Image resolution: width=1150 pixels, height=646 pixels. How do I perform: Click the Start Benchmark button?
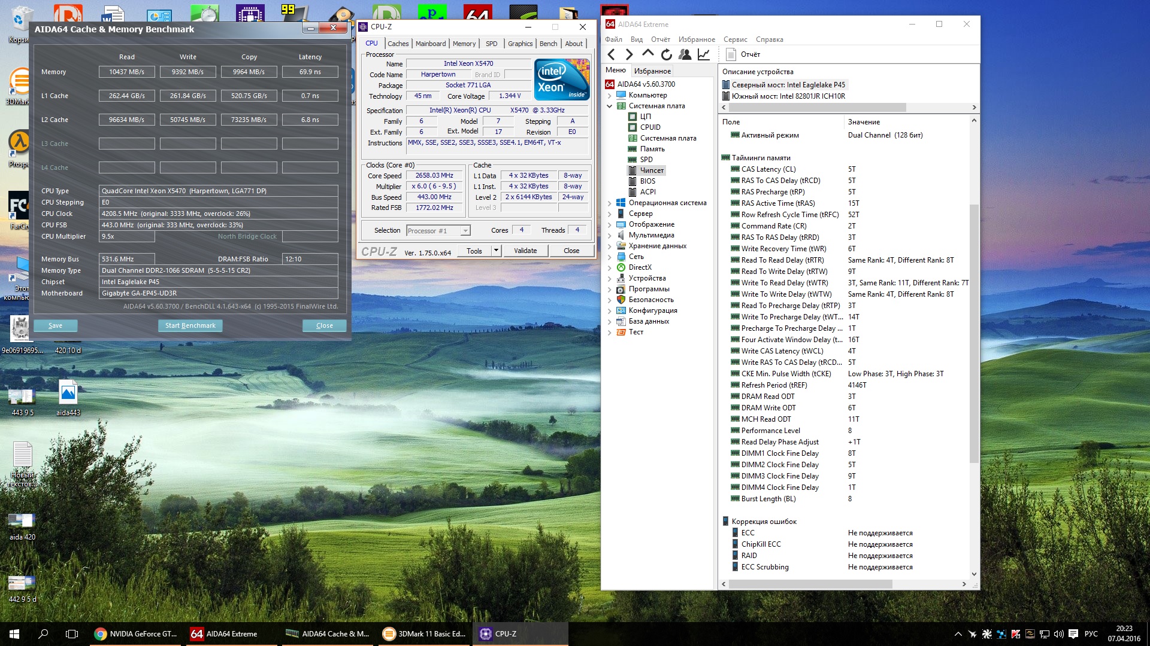(x=190, y=325)
